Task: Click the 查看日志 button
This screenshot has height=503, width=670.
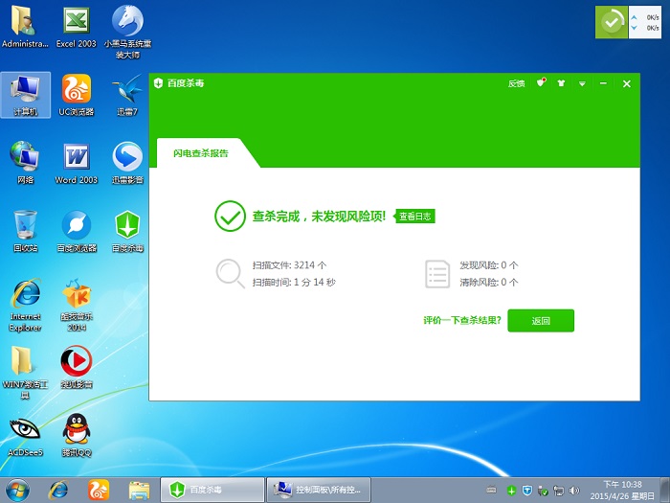Action: (x=415, y=217)
